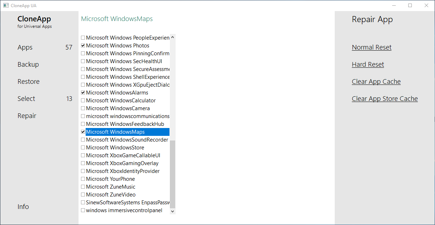This screenshot has height=225, width=435.
Task: Maximize the CloneApp UA window
Action: 410,5
